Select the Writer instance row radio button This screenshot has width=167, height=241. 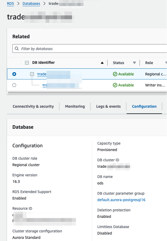[14, 85]
